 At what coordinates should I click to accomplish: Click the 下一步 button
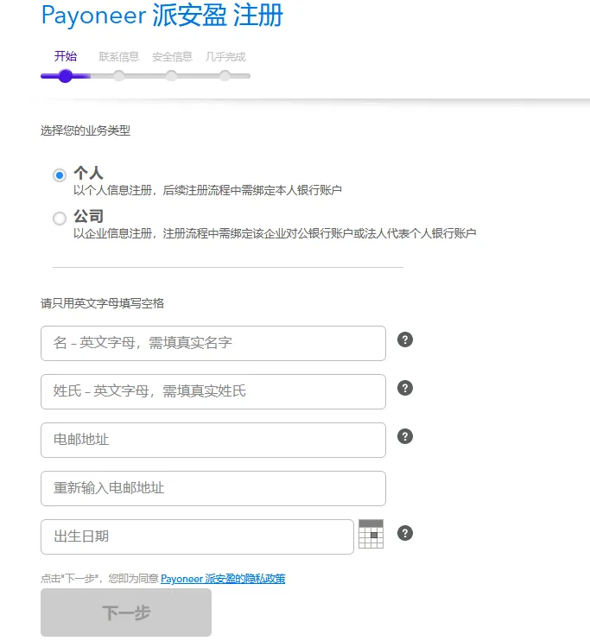(126, 612)
